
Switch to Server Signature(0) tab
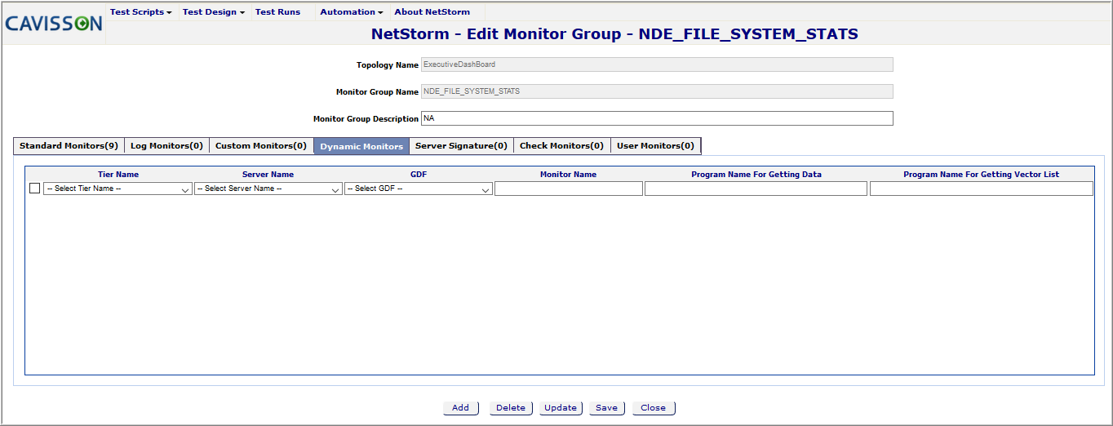(x=462, y=145)
